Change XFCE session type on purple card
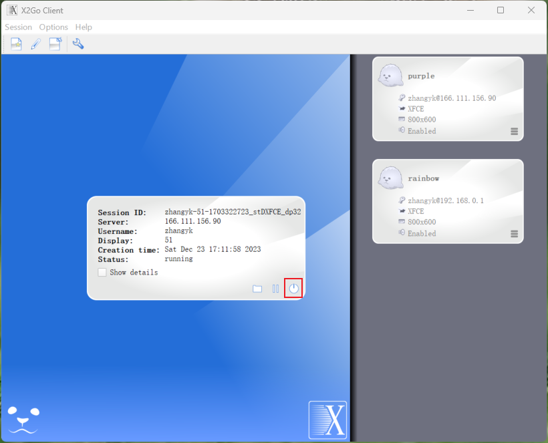The width and height of the screenshot is (548, 443). (416, 109)
